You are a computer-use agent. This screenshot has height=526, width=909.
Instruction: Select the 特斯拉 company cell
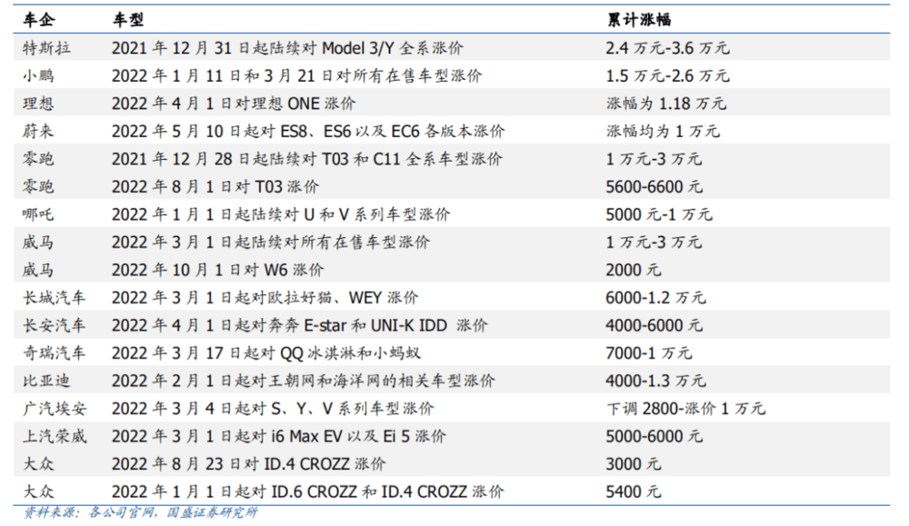47,47
